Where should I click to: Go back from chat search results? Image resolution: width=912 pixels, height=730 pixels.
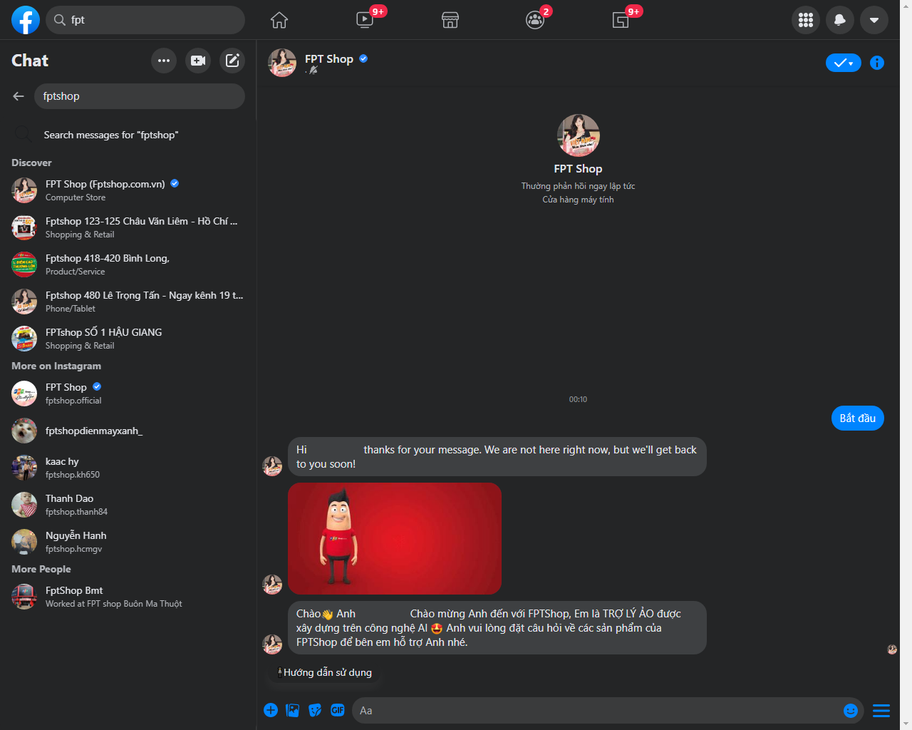pyautogui.click(x=19, y=96)
